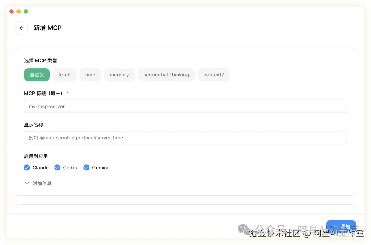Expand the 附加信息 section
This screenshot has width=371, height=245.
38,183
